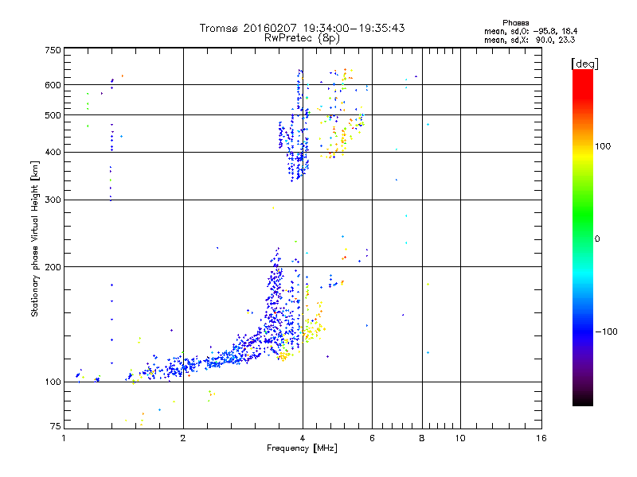Click the plot title 'Tromsø 20160207 19:34:00-19:35:43'
637x477 pixels.
[x=302, y=28]
